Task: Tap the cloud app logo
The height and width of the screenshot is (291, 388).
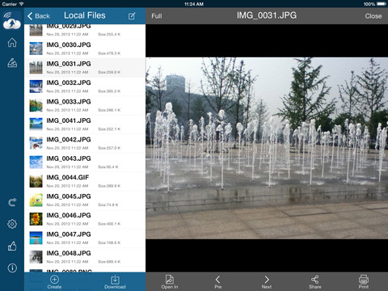Action: pos(11,20)
